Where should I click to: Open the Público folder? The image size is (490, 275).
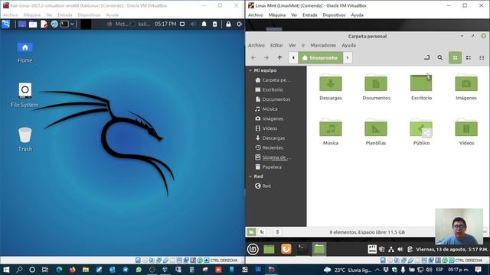(421, 132)
